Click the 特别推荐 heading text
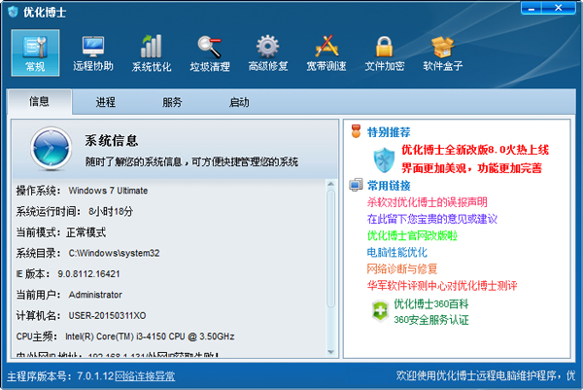The width and height of the screenshot is (583, 390). pyautogui.click(x=389, y=131)
